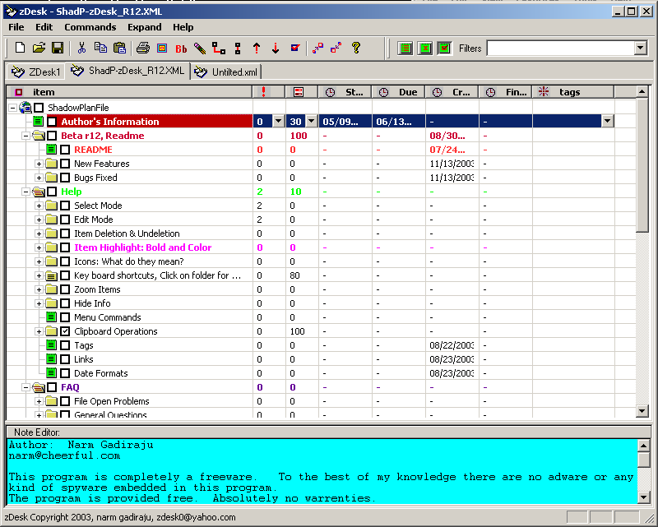
Task: Click the note editor scroll-down arrow
Action: coord(644,497)
